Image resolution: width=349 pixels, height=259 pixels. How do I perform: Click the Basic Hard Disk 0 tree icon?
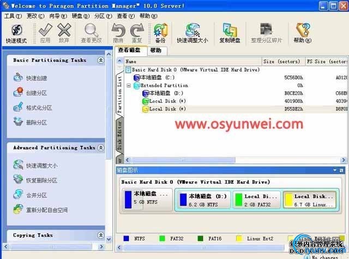point(128,70)
